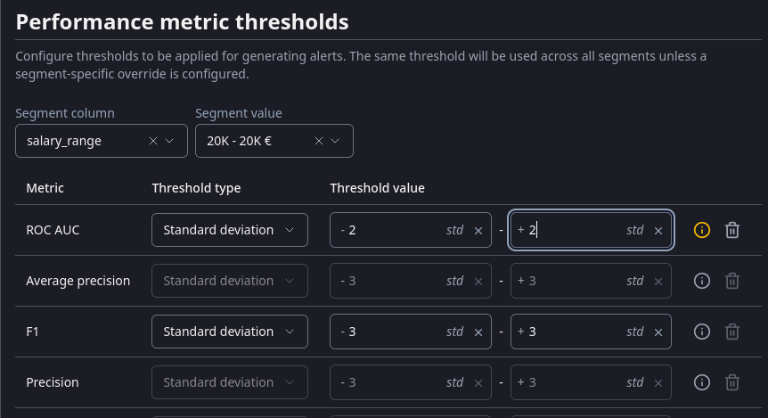The height and width of the screenshot is (418, 768).
Task: Focus the ROC AUC lower threshold field
Action: 392,230
